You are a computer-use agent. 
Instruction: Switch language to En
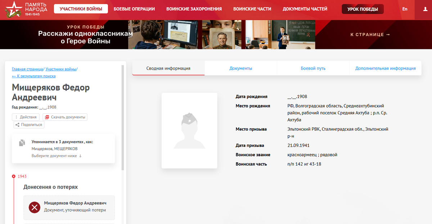click(x=405, y=9)
